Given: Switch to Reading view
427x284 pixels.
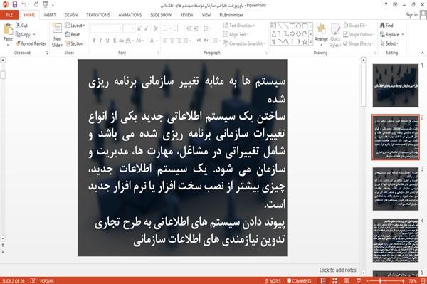Looking at the screenshot, I should pos(347,281).
